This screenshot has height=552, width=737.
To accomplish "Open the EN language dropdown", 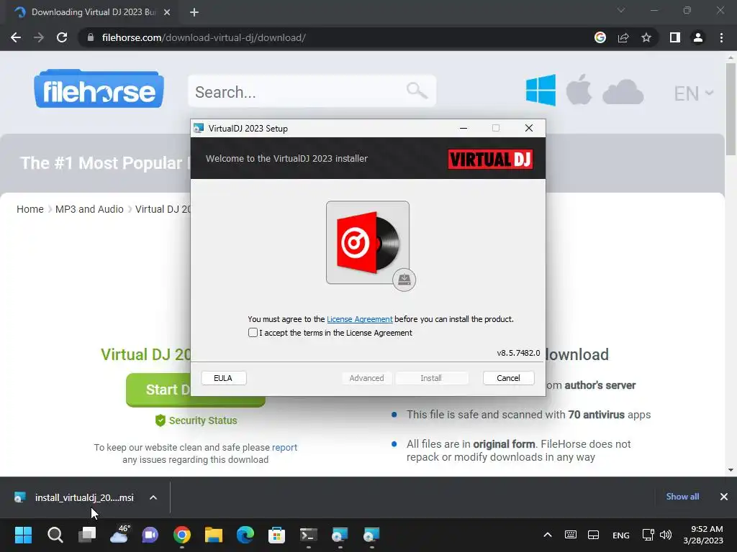I will pos(694,93).
